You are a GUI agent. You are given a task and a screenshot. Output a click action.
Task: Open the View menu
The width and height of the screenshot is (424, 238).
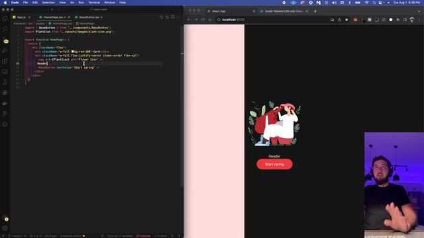click(x=62, y=3)
